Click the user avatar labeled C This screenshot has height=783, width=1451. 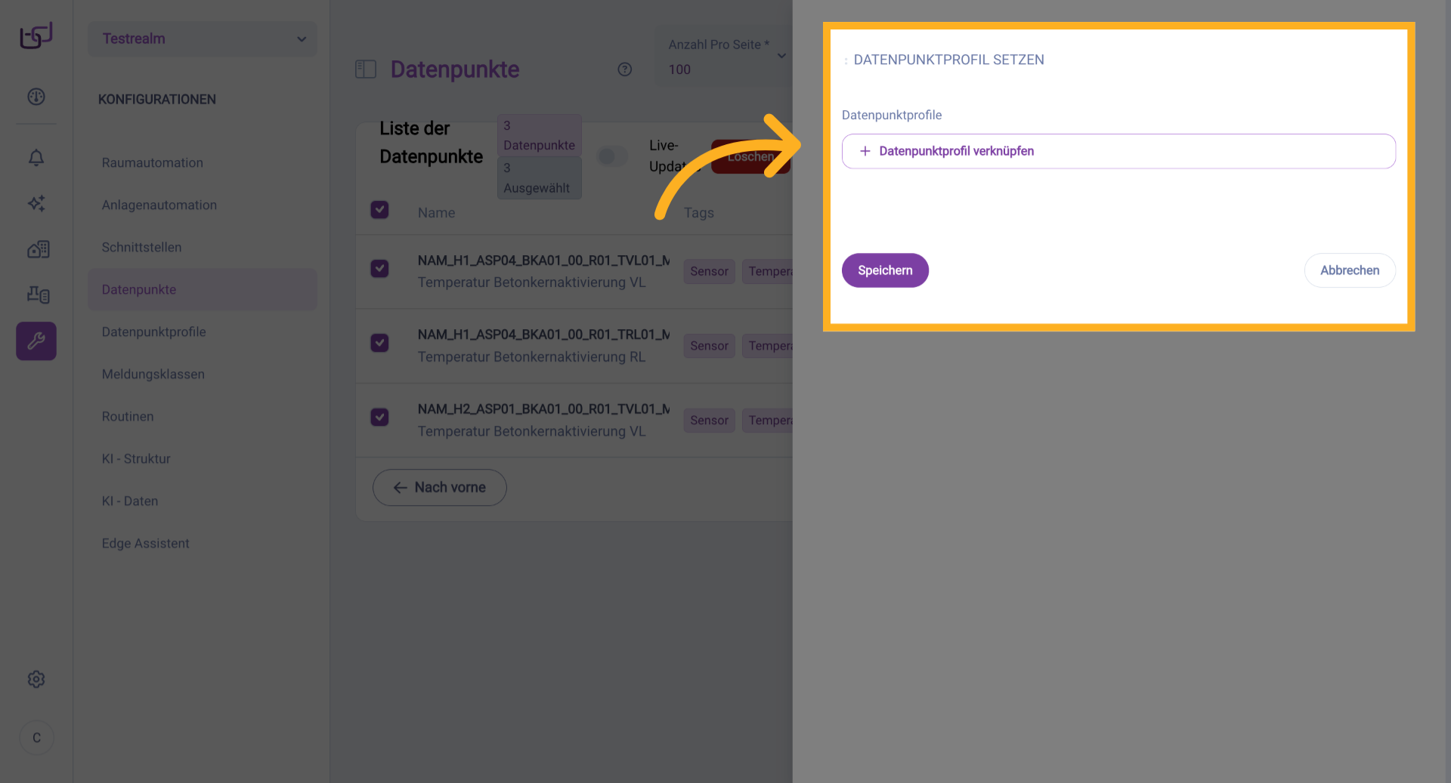(x=36, y=738)
